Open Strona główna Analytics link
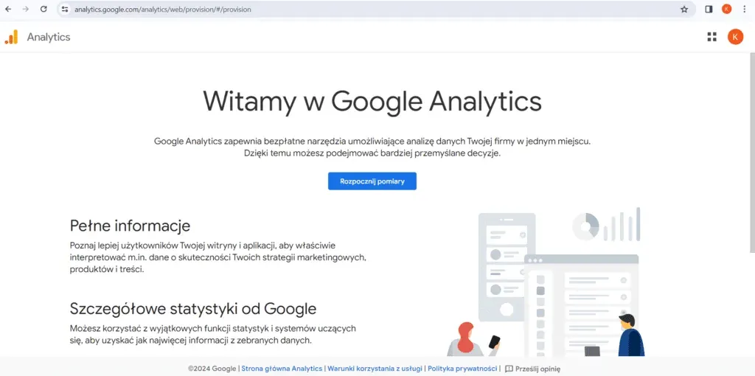The width and height of the screenshot is (755, 376). 282,369
